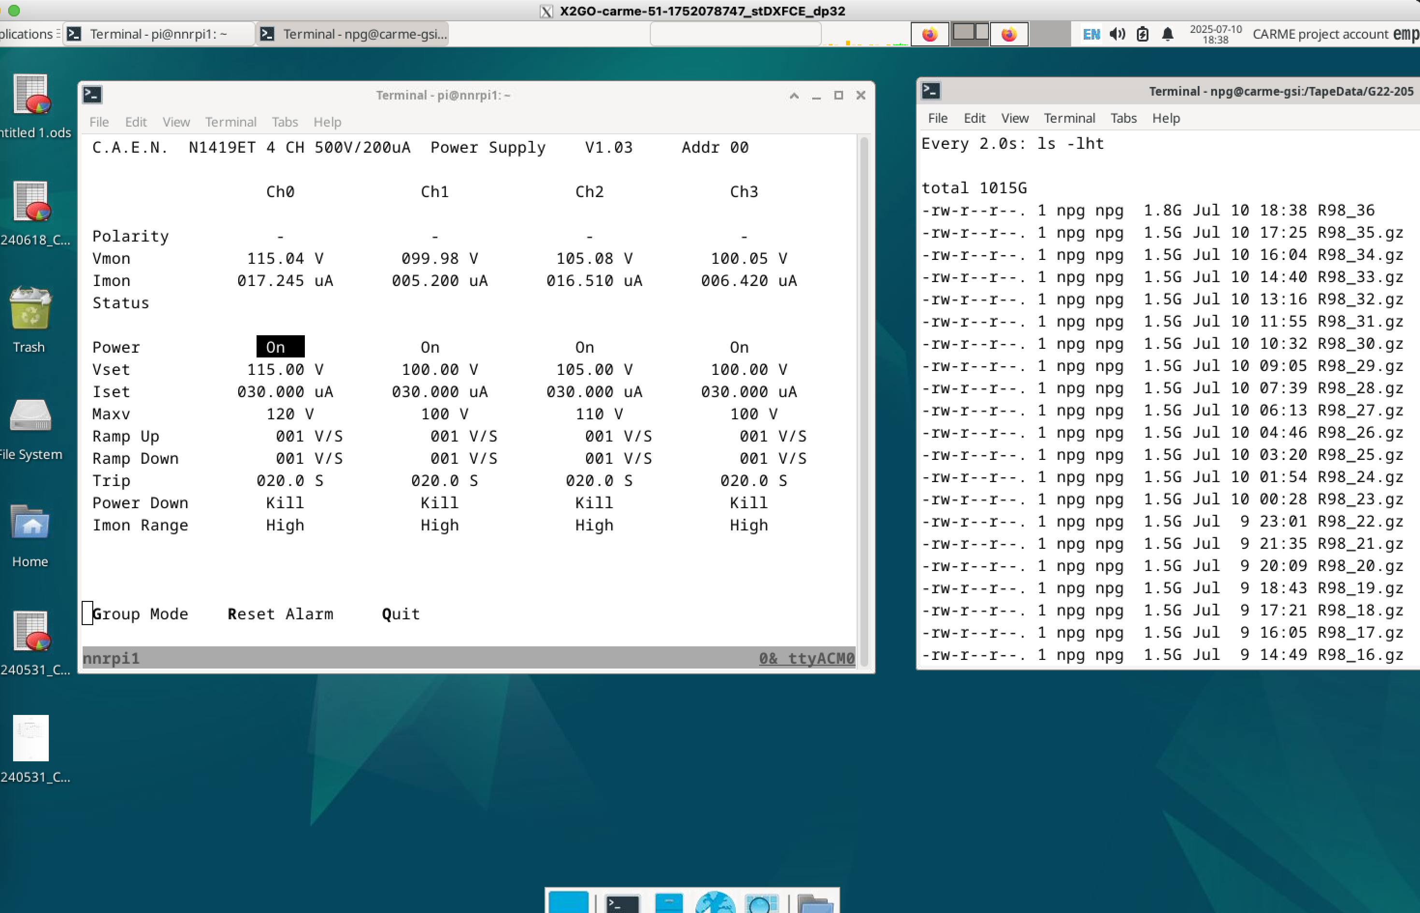
Task: Open the File menu in the pi@nnrpi1 terminal
Action: [99, 122]
